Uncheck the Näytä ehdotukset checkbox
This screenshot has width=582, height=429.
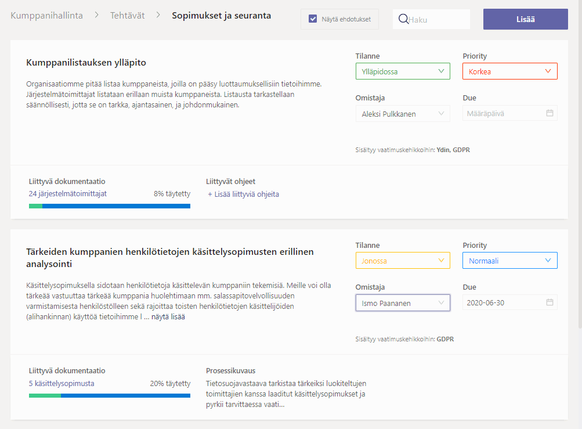(313, 19)
